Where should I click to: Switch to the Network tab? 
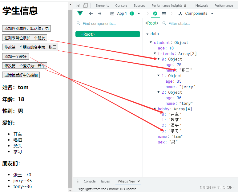point(202,6)
